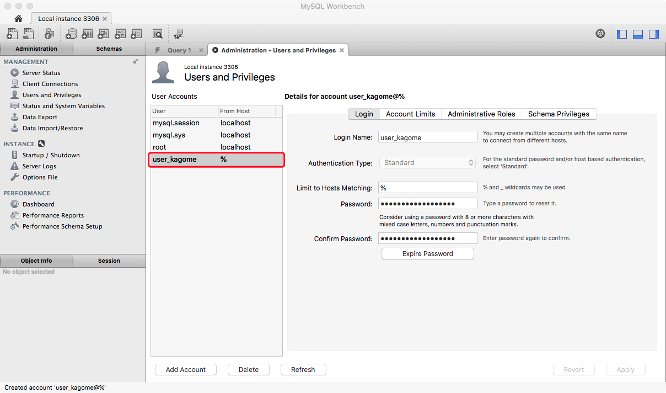Create a new stored procedure icon
This screenshot has width=666, height=393.
point(120,34)
